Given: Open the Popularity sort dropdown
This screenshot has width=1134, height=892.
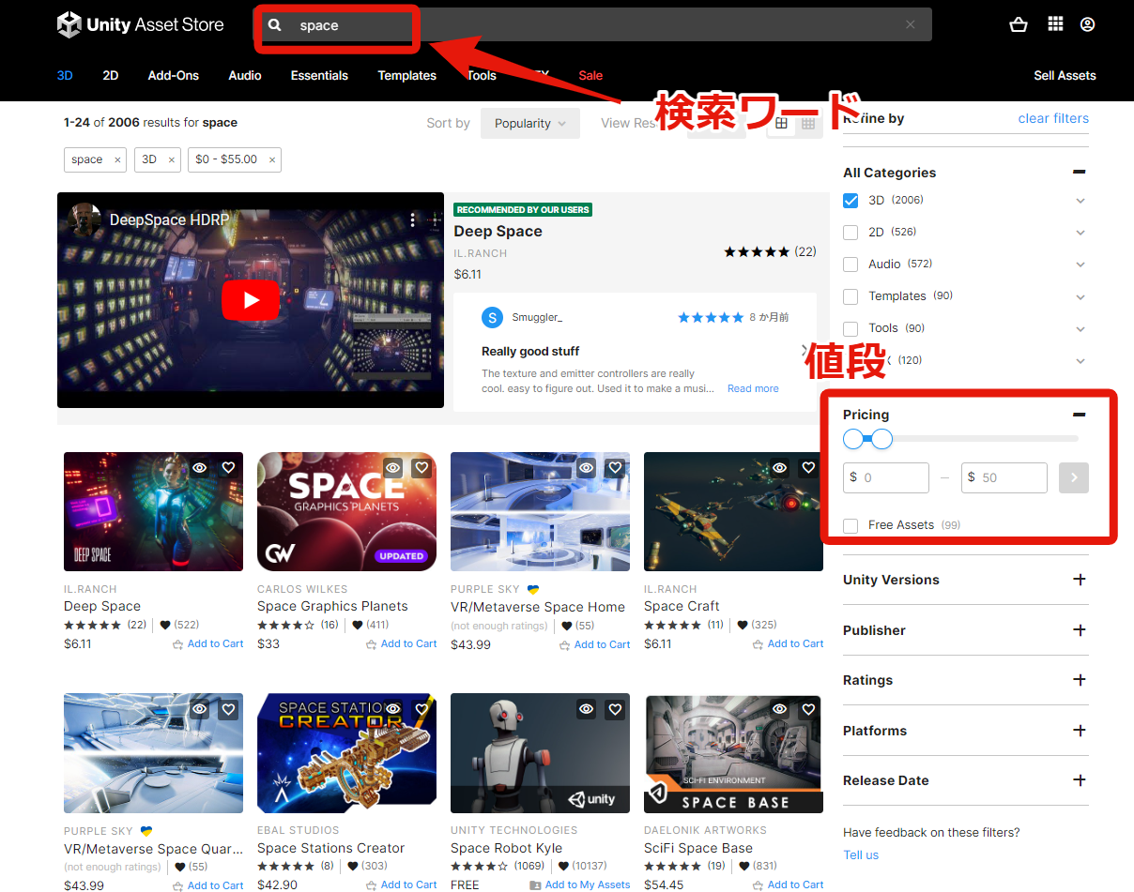Looking at the screenshot, I should (x=529, y=123).
